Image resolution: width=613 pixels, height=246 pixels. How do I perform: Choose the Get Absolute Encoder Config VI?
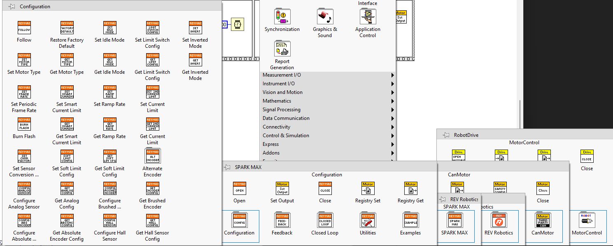tap(67, 220)
